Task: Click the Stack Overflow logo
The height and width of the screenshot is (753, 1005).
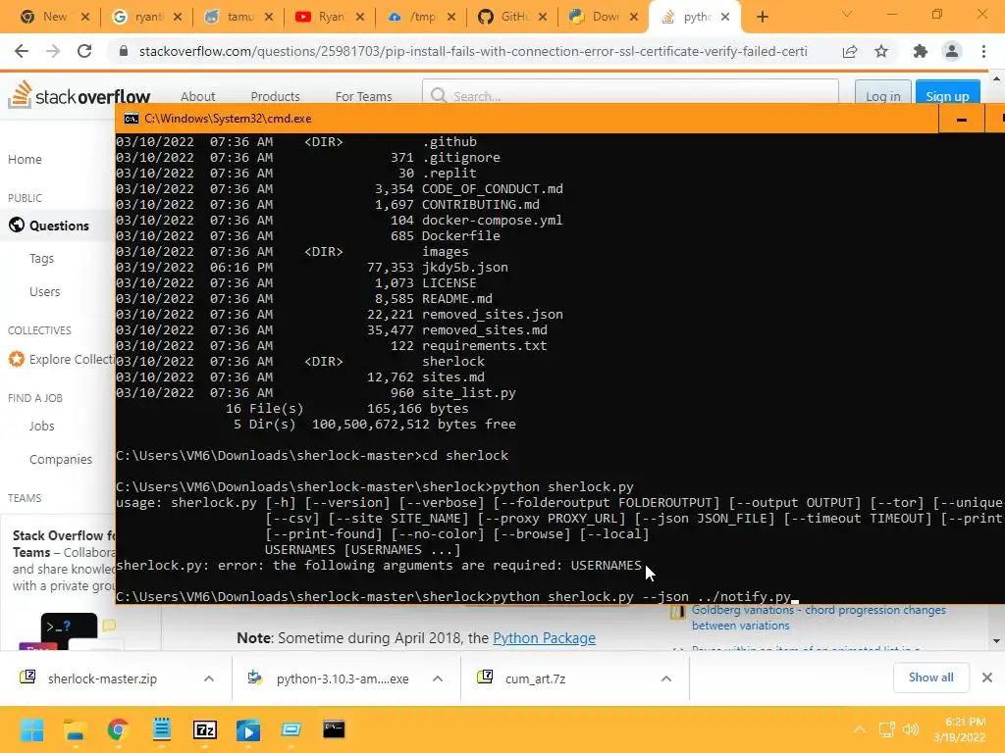Action: coord(79,95)
